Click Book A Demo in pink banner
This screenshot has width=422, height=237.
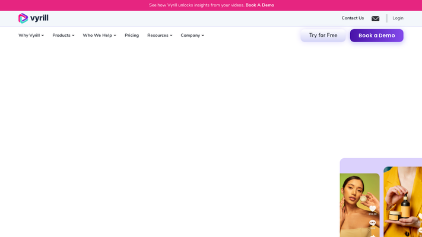pyautogui.click(x=260, y=5)
